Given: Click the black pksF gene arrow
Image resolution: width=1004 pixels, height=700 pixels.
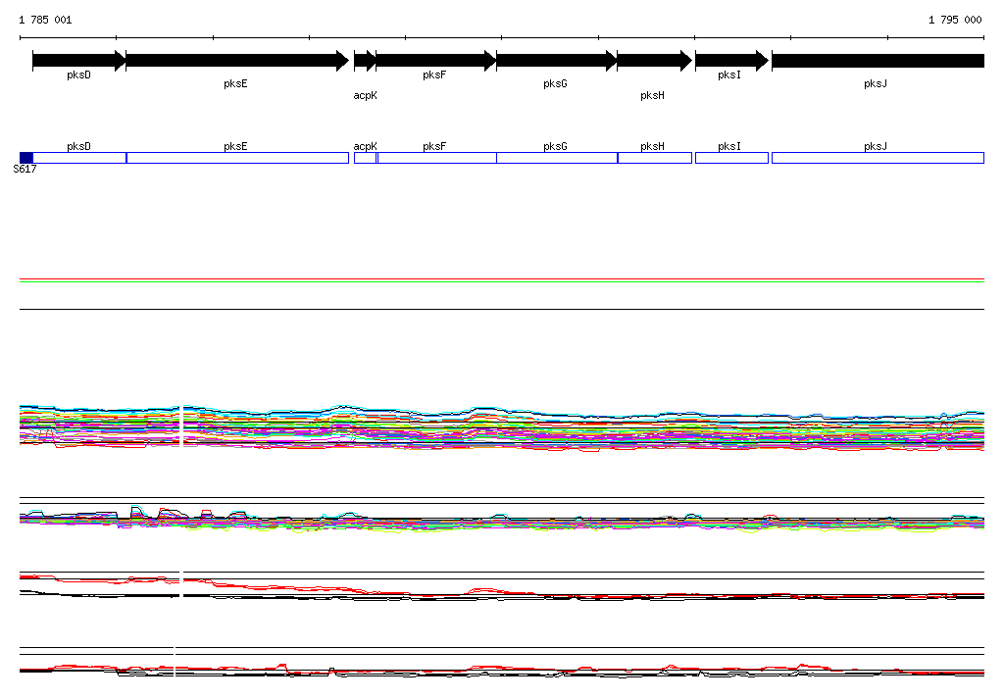Looking at the screenshot, I should [x=436, y=61].
